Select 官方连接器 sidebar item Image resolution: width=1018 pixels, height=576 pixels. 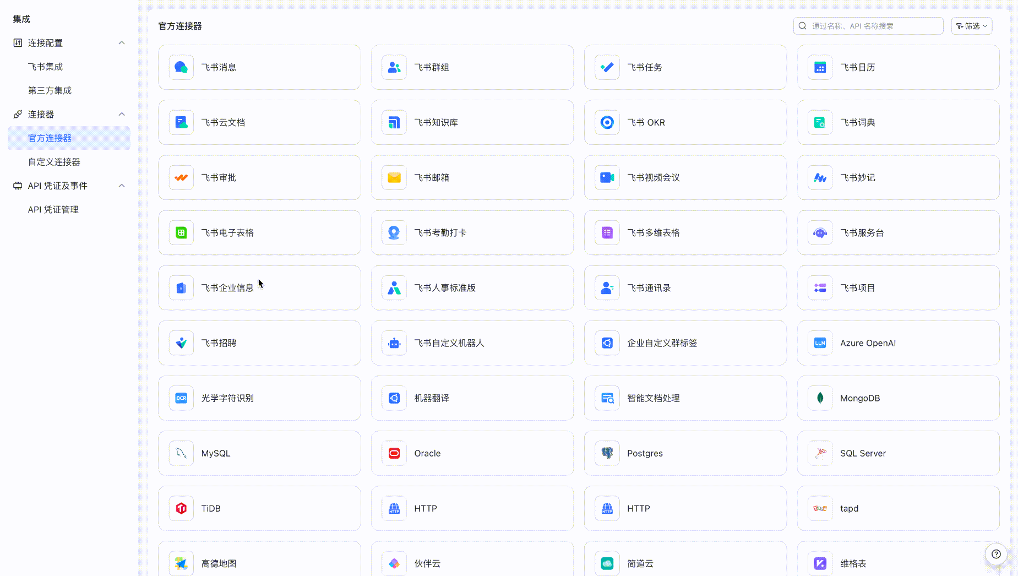69,138
